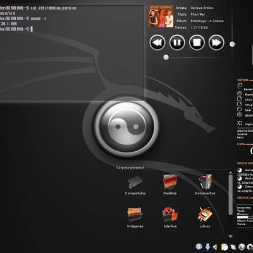Screen dimensions: 253x253
Task: Click the SISTEMA section heading
Action: (243, 80)
